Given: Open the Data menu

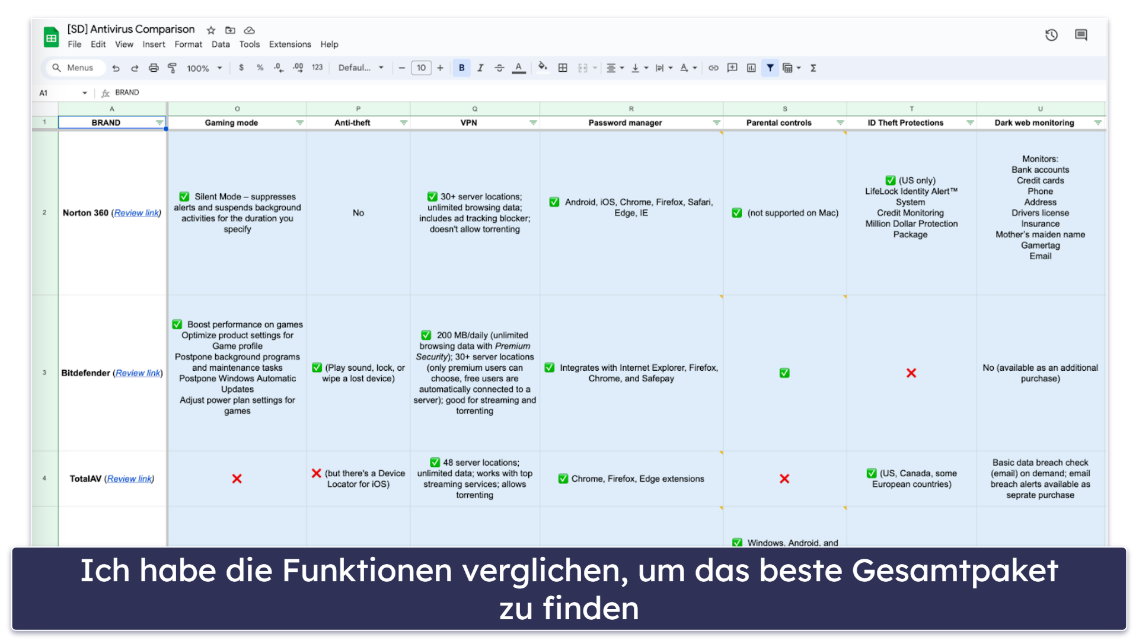Looking at the screenshot, I should click(x=221, y=44).
